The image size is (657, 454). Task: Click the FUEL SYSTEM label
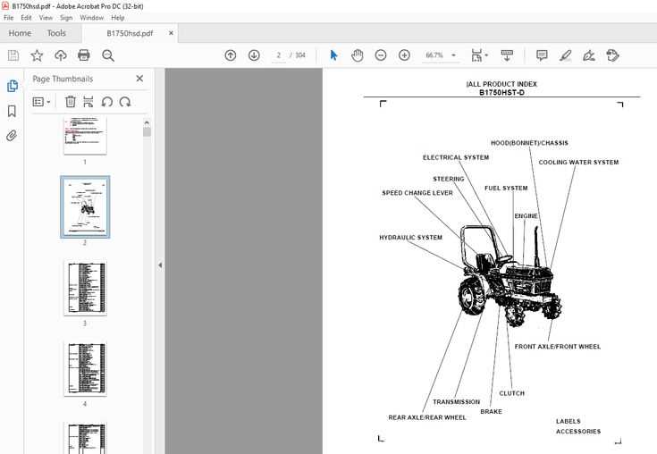(x=506, y=188)
